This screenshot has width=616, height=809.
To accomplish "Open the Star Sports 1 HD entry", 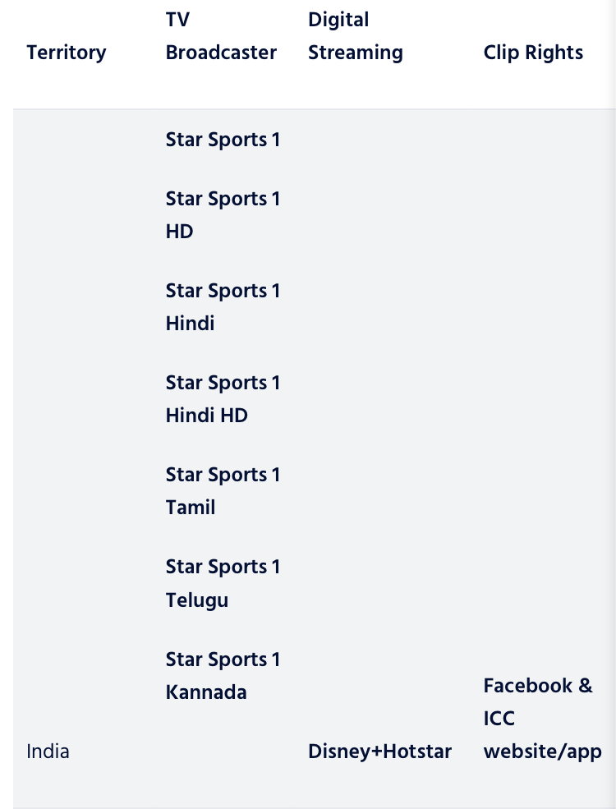I will coord(223,214).
